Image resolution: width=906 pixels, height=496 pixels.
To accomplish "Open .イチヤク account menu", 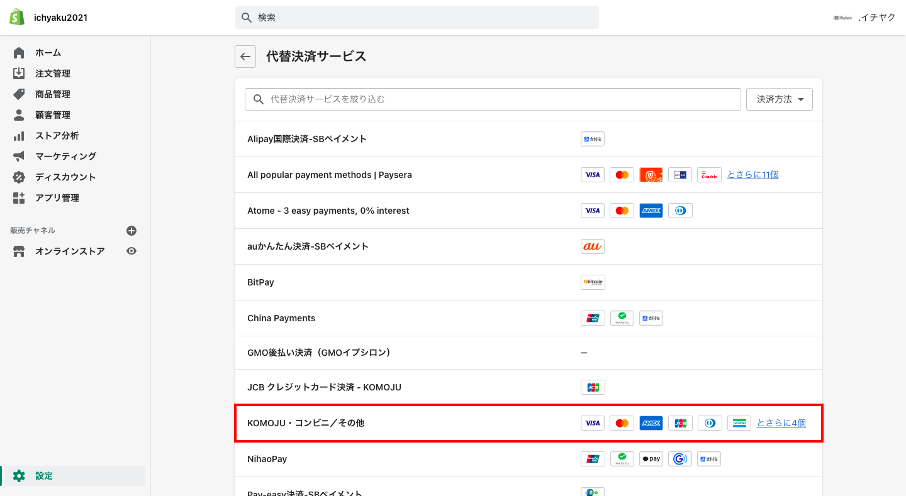I will pos(864,18).
